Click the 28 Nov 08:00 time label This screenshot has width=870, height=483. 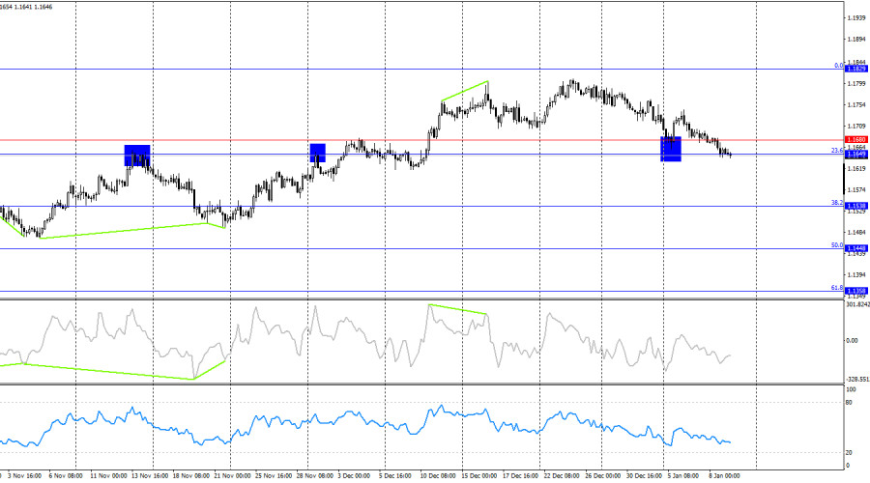tap(314, 476)
